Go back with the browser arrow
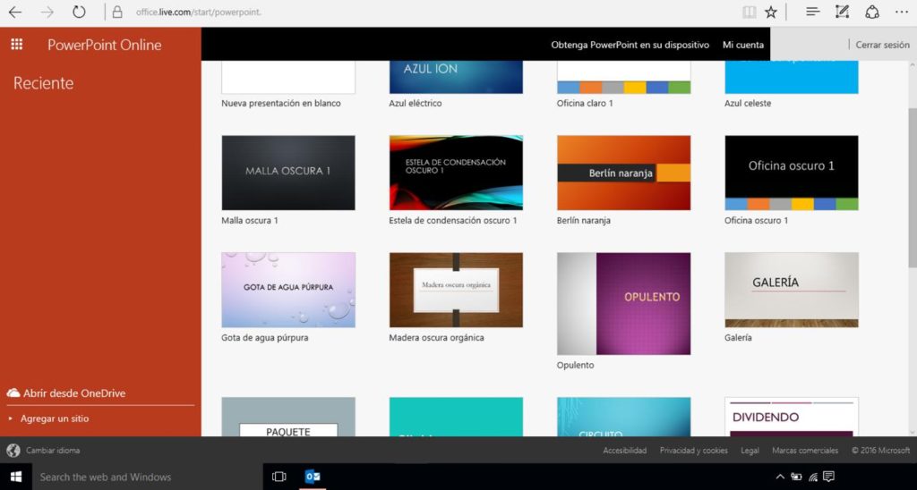This screenshot has width=917, height=490. click(x=15, y=13)
